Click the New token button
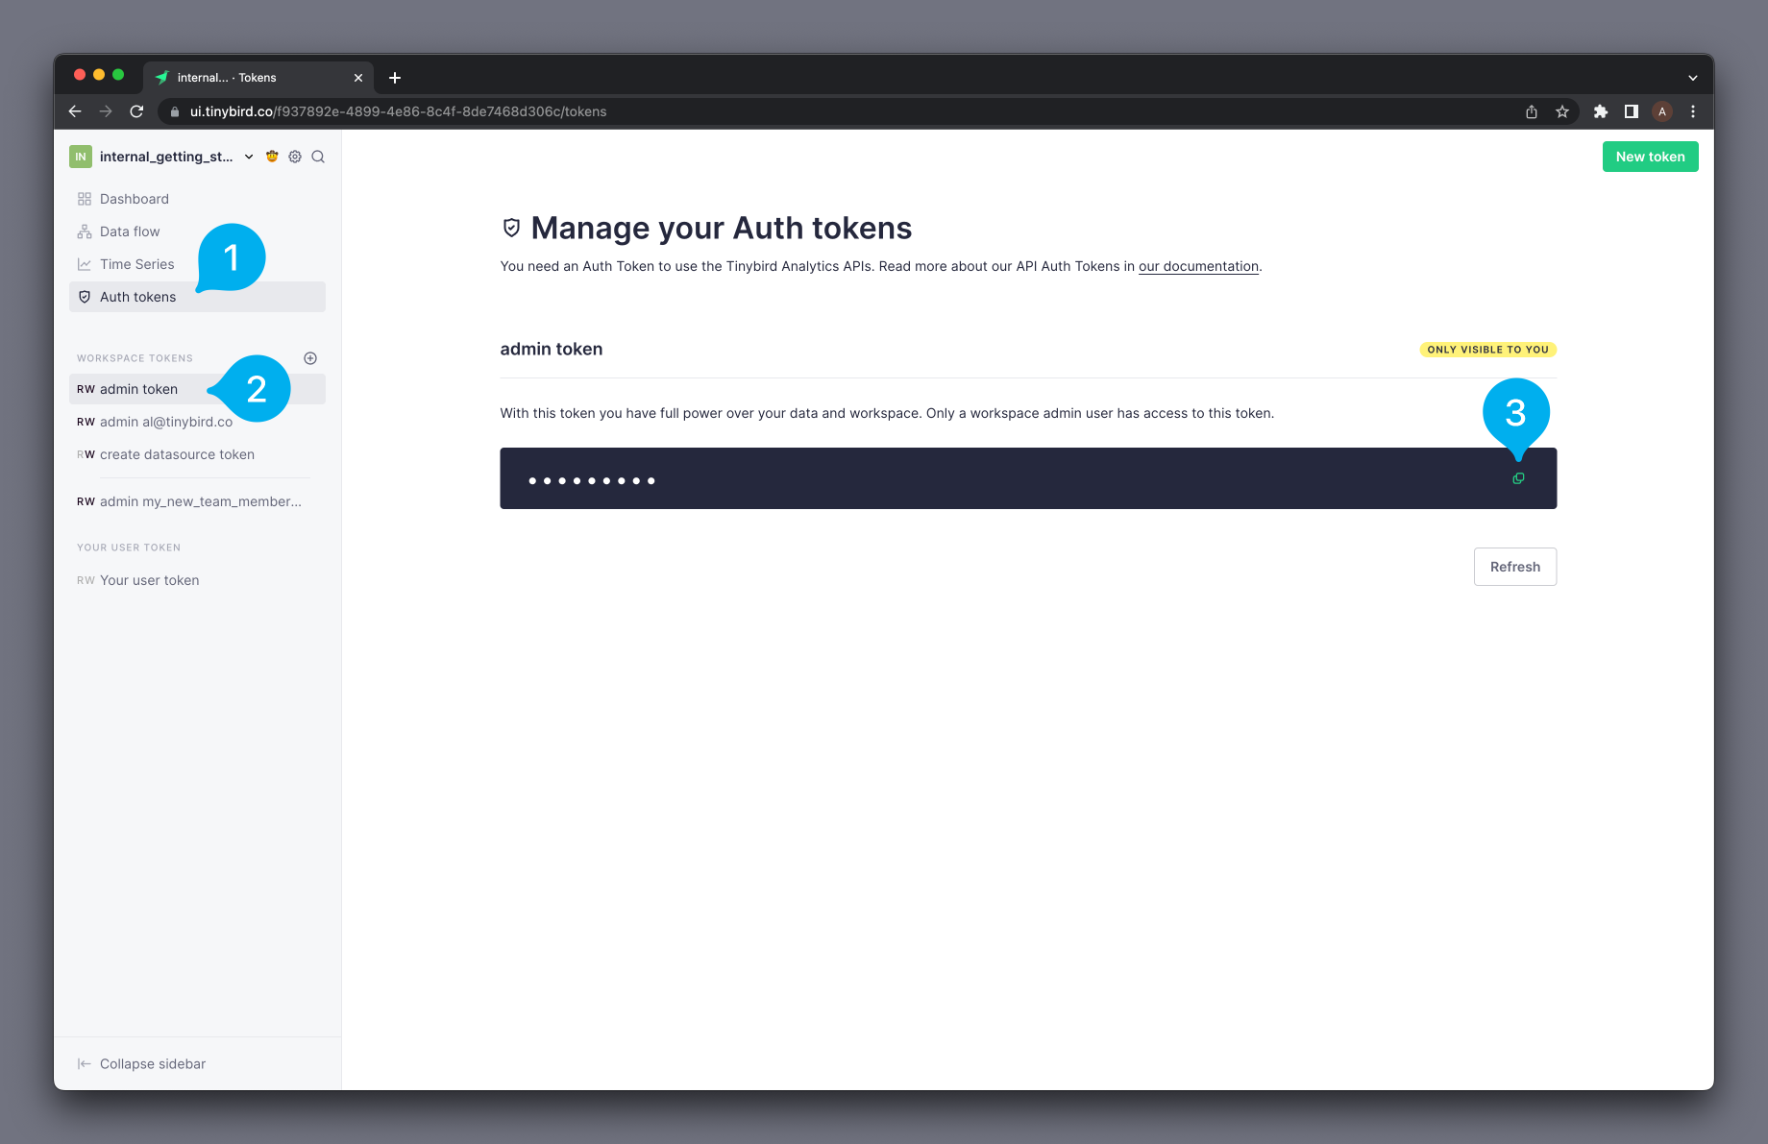The height and width of the screenshot is (1144, 1768). point(1650,157)
